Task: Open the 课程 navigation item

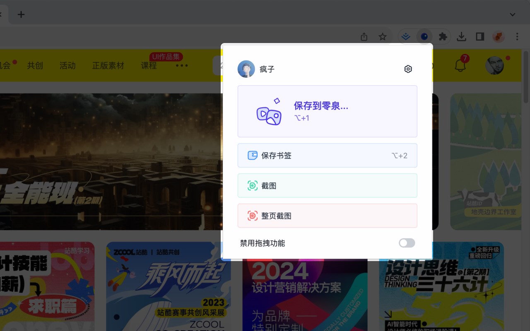Action: click(149, 65)
